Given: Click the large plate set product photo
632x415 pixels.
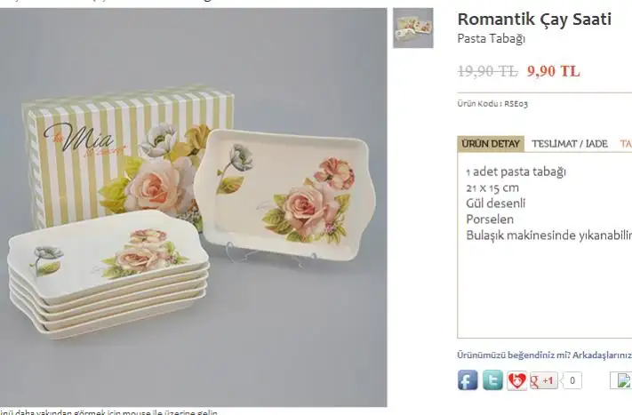Looking at the screenshot, I should (x=194, y=208).
